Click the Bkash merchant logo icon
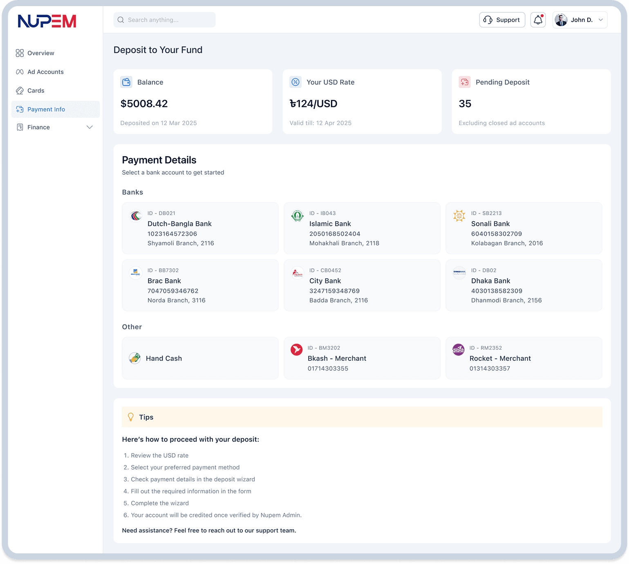This screenshot has width=629, height=564. point(296,350)
